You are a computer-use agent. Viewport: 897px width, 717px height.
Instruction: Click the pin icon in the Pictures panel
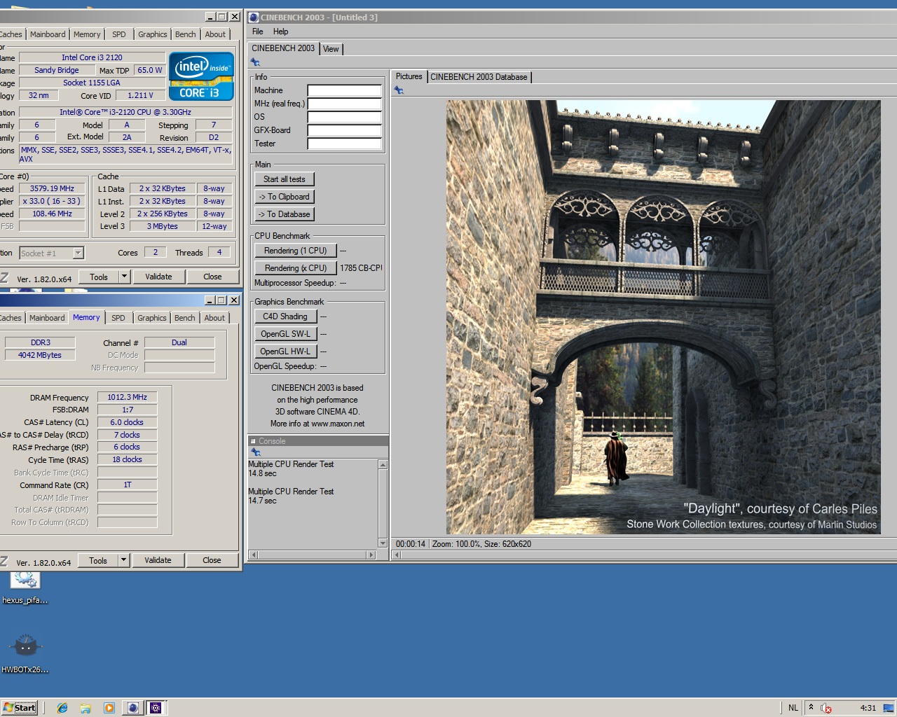click(399, 90)
